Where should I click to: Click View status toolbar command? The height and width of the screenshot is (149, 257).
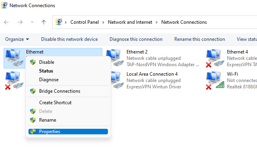[x=247, y=39]
